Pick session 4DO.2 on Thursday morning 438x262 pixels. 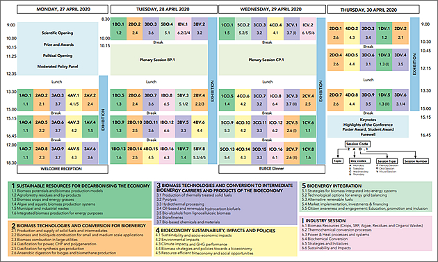pyautogui.click(x=352, y=33)
